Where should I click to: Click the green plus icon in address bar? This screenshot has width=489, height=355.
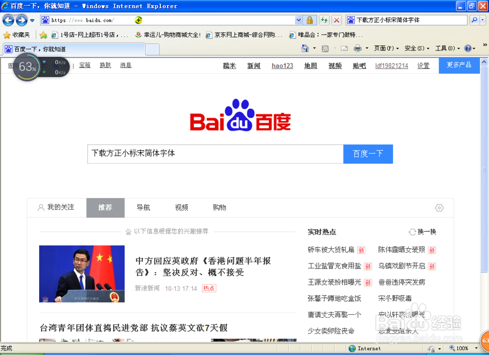pyautogui.click(x=138, y=20)
